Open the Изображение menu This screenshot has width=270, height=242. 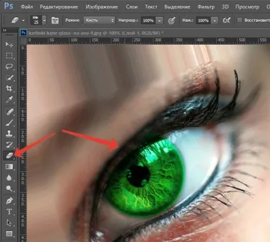(102, 7)
